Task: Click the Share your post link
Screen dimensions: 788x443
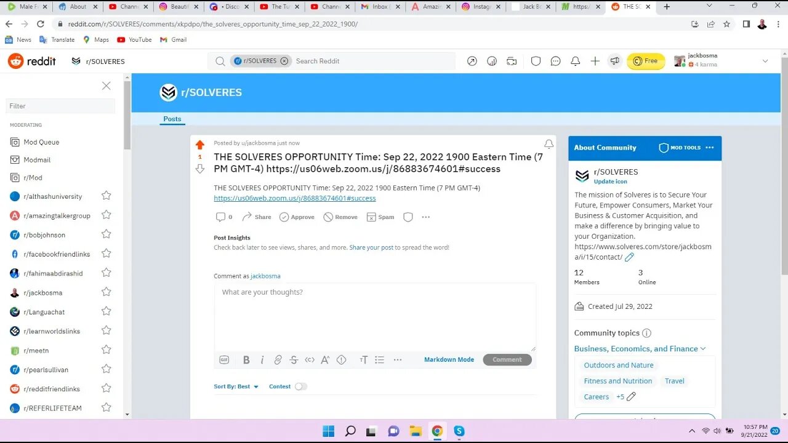Action: tap(371, 247)
